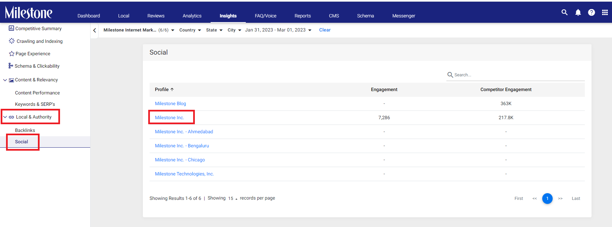Open Milestone Inc. - Chicago profile
This screenshot has width=612, height=227.
[180, 160]
